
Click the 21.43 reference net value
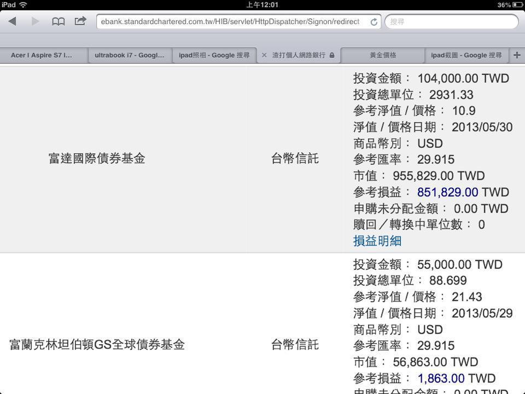466,297
